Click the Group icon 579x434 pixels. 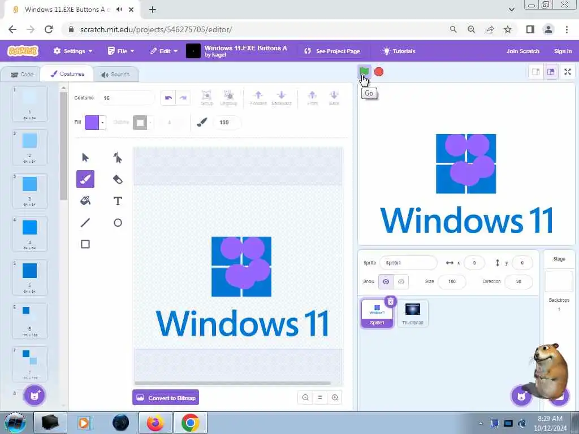click(207, 98)
